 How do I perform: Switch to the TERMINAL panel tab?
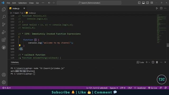pyautogui.click(x=15, y=62)
